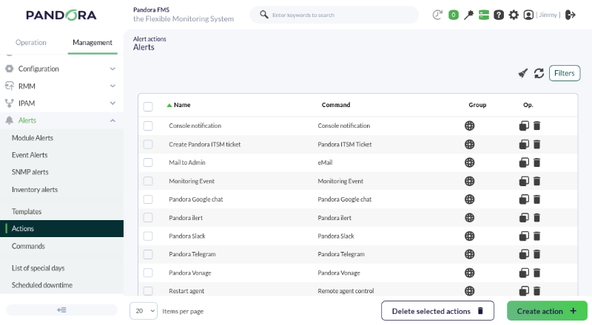The width and height of the screenshot is (592, 325).
Task: Click the Group column header
Action: (477, 105)
